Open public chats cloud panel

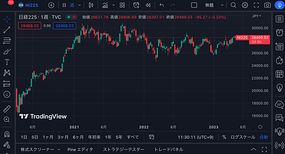tap(280, 105)
